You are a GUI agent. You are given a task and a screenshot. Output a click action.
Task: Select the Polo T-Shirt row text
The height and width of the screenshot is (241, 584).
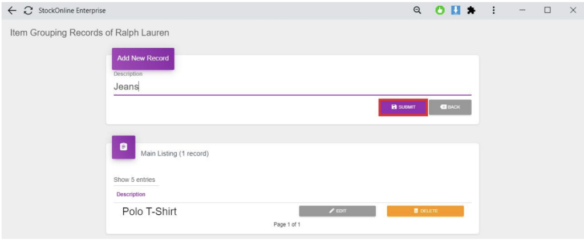pos(149,211)
